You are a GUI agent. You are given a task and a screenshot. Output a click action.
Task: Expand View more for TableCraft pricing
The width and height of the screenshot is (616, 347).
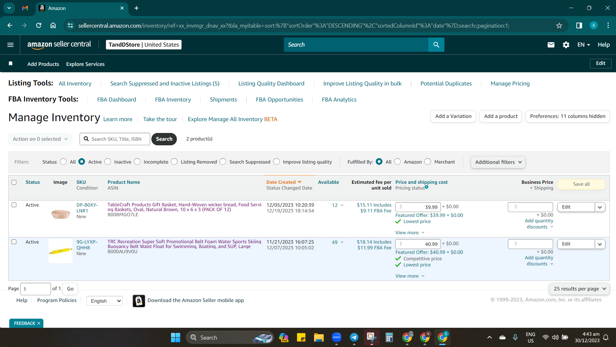coord(410,233)
